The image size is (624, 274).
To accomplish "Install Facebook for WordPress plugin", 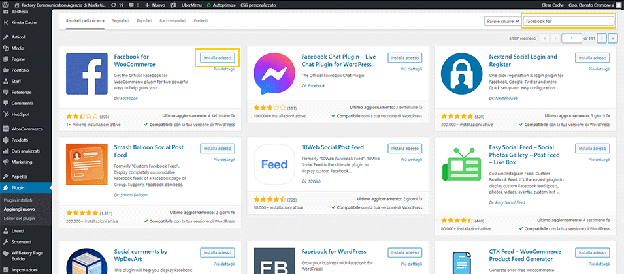I will 404,253.
